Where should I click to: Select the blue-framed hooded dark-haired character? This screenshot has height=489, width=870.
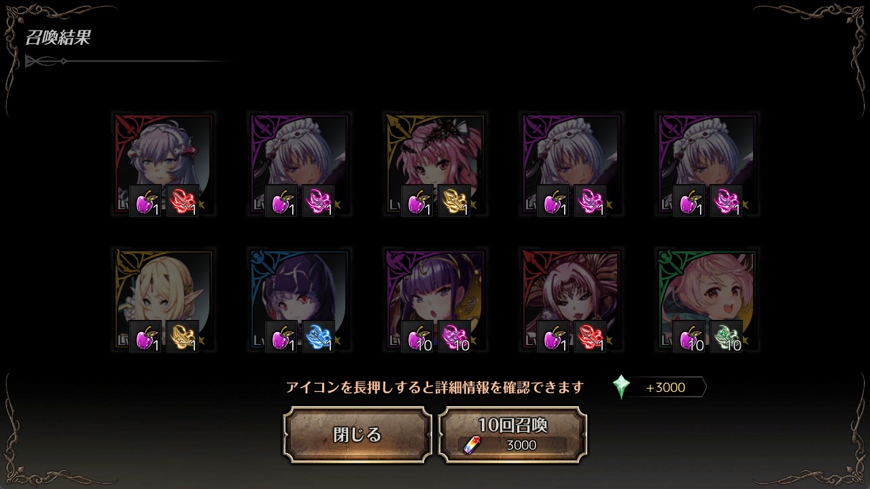point(299,300)
